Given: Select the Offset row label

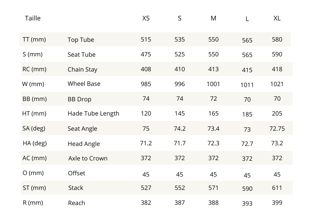Looking at the screenshot, I should coord(76,173).
